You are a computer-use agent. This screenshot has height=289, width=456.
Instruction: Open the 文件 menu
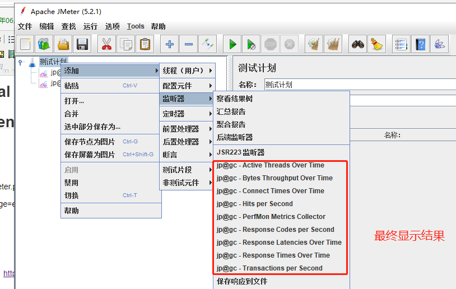pos(25,26)
